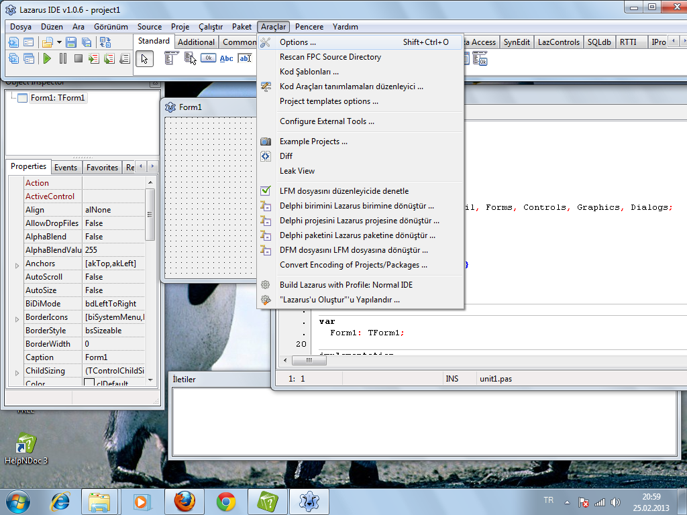This screenshot has width=687, height=515.
Task: Select 'Delphi projesini Lazarus projesine dönüştür ...'
Action: point(360,221)
